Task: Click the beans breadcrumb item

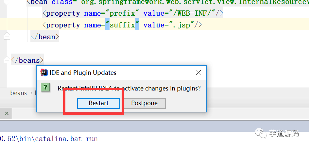Action: pos(19,93)
